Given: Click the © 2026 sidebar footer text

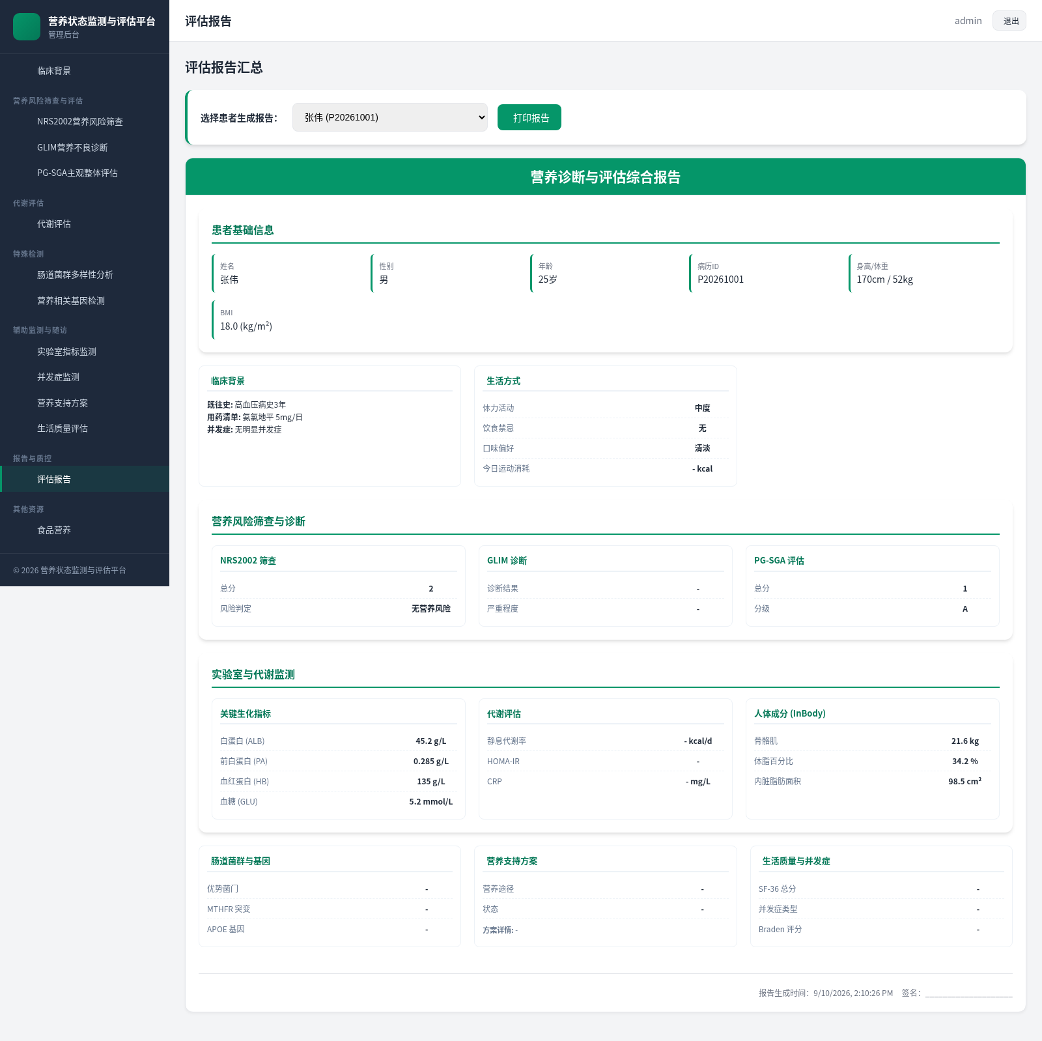Looking at the screenshot, I should [70, 570].
